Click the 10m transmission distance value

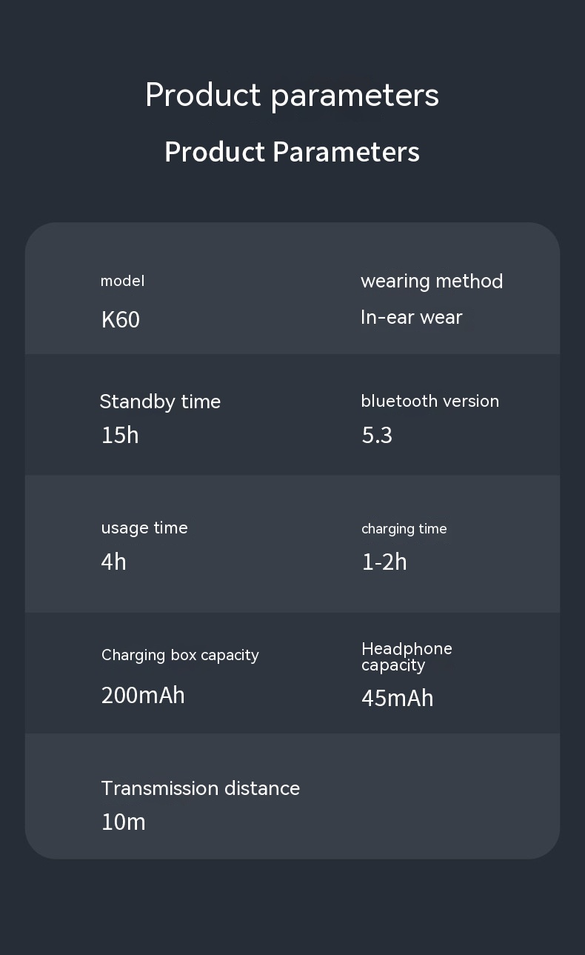[x=123, y=822]
